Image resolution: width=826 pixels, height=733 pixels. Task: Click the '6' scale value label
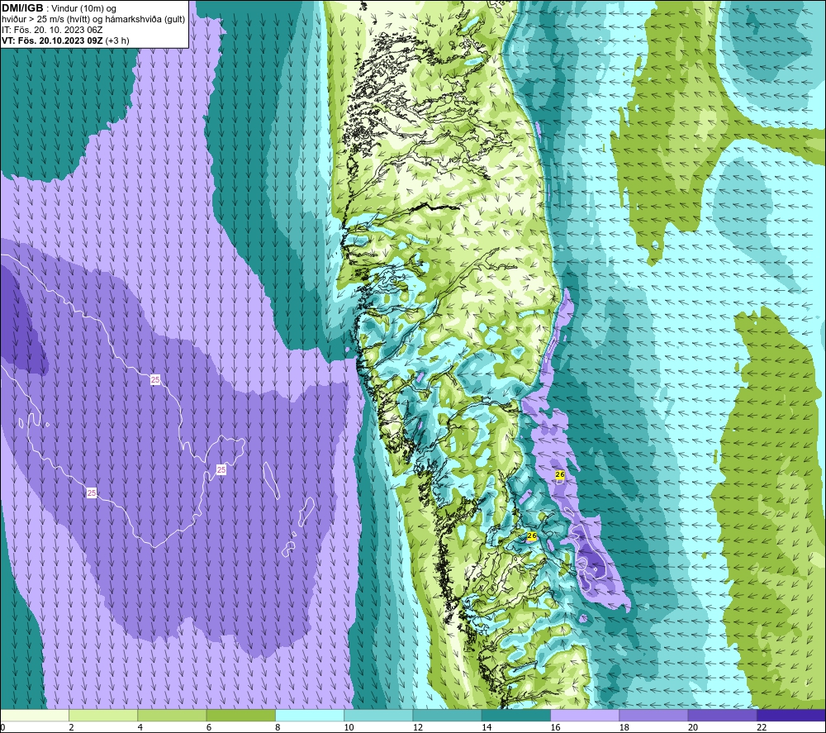pos(209,727)
